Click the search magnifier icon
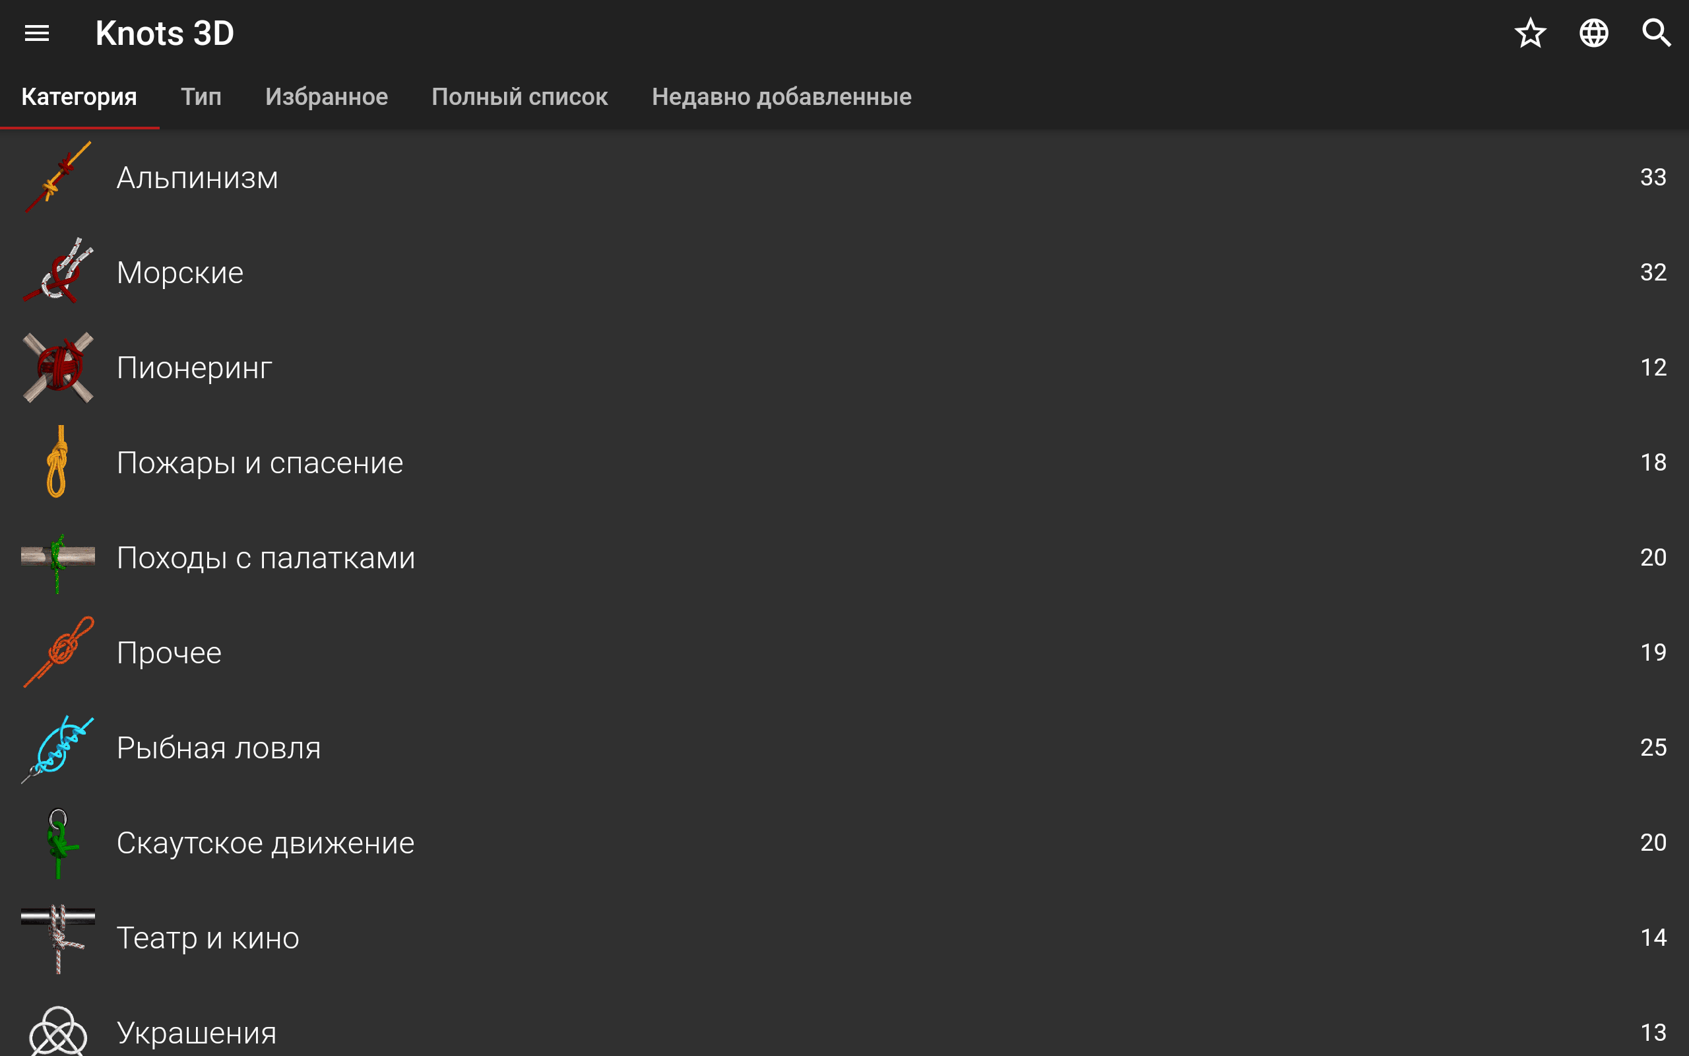 click(x=1656, y=33)
